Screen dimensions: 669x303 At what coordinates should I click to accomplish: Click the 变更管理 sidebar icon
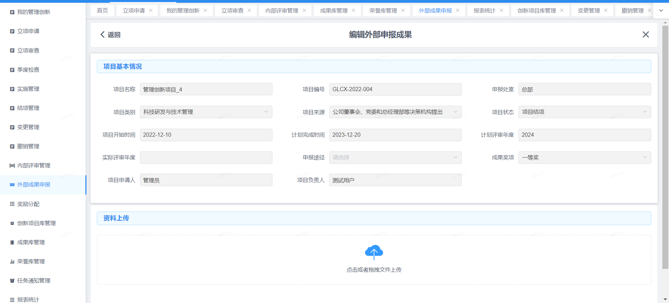point(12,127)
